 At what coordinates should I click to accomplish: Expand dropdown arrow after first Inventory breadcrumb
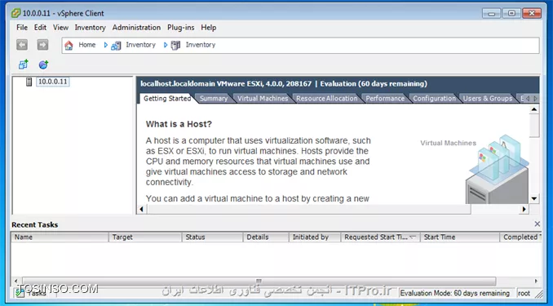click(165, 45)
